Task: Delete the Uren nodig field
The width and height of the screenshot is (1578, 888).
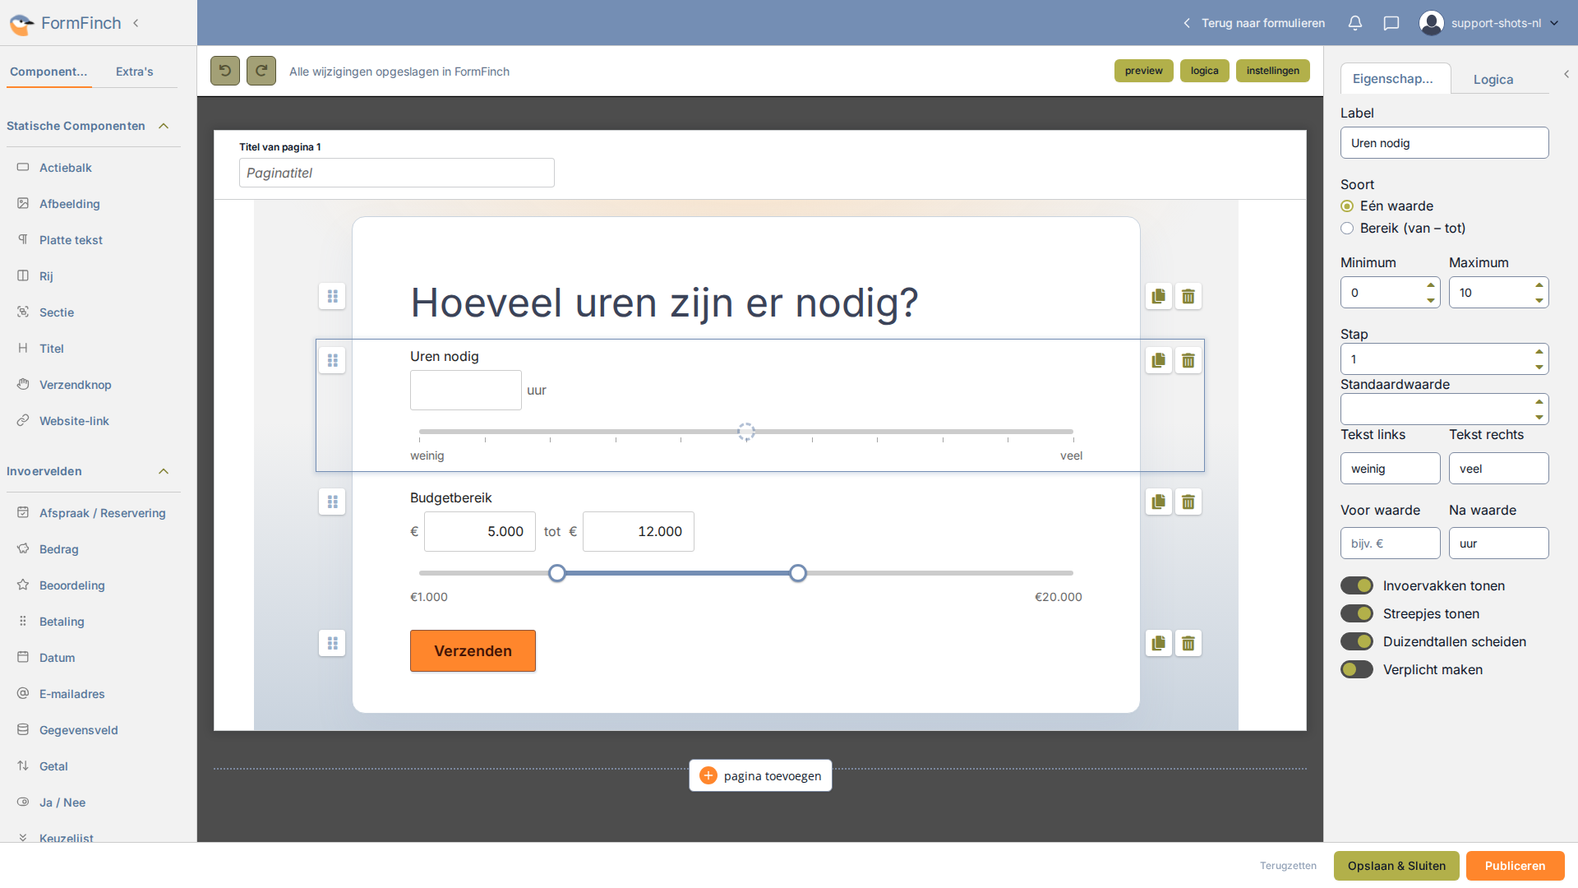Action: pos(1188,360)
